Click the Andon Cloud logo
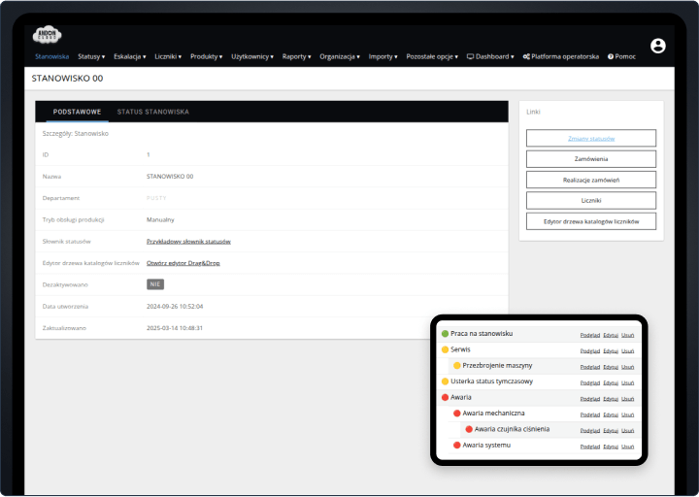 pyautogui.click(x=48, y=36)
